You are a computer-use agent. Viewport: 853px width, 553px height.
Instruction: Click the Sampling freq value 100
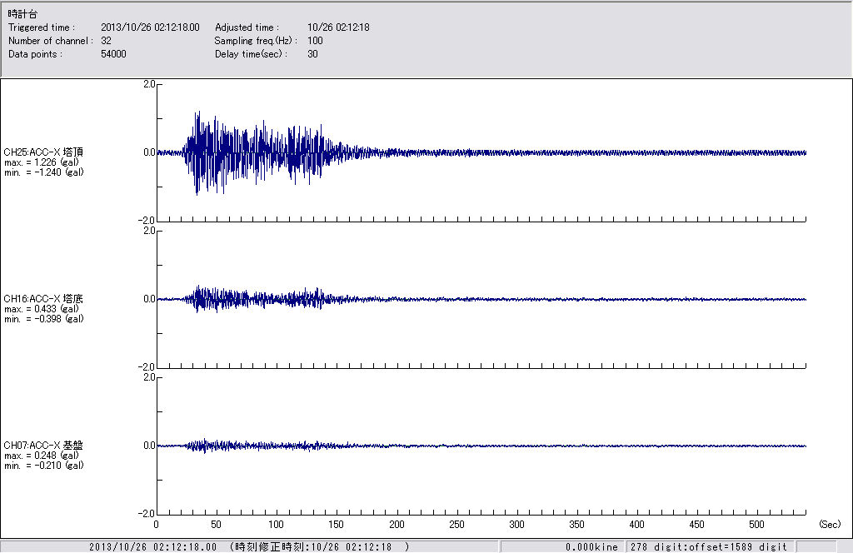click(x=315, y=41)
